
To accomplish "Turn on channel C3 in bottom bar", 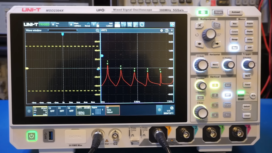I will (62, 109).
